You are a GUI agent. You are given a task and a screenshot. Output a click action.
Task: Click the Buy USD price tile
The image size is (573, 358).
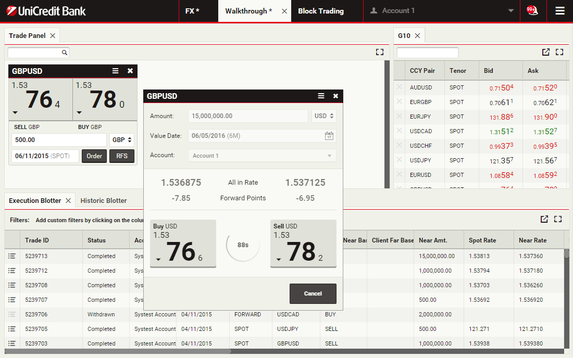point(183,244)
